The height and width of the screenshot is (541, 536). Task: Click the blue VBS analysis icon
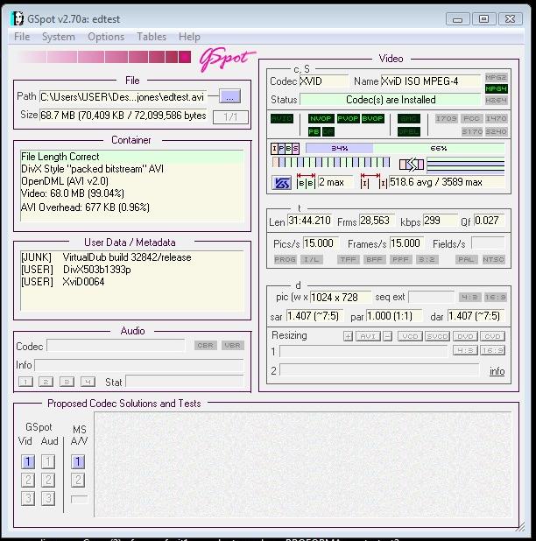[x=281, y=183]
